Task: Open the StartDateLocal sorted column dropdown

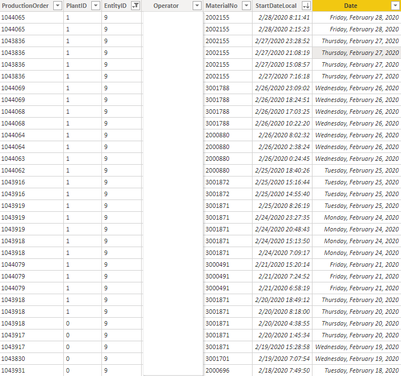Action: 306,6
